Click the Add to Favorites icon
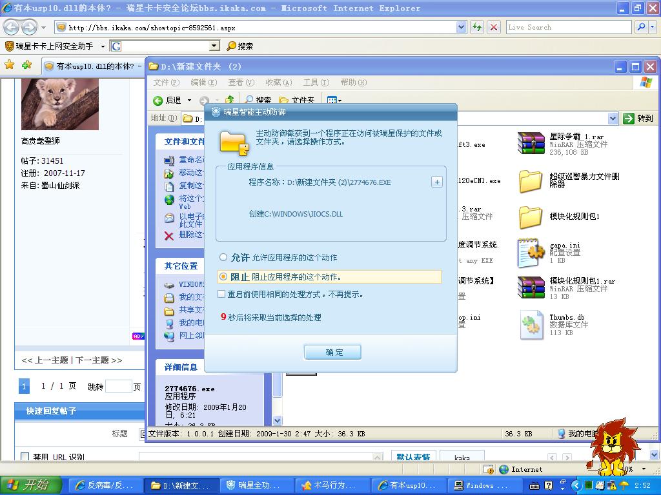 click(x=26, y=65)
